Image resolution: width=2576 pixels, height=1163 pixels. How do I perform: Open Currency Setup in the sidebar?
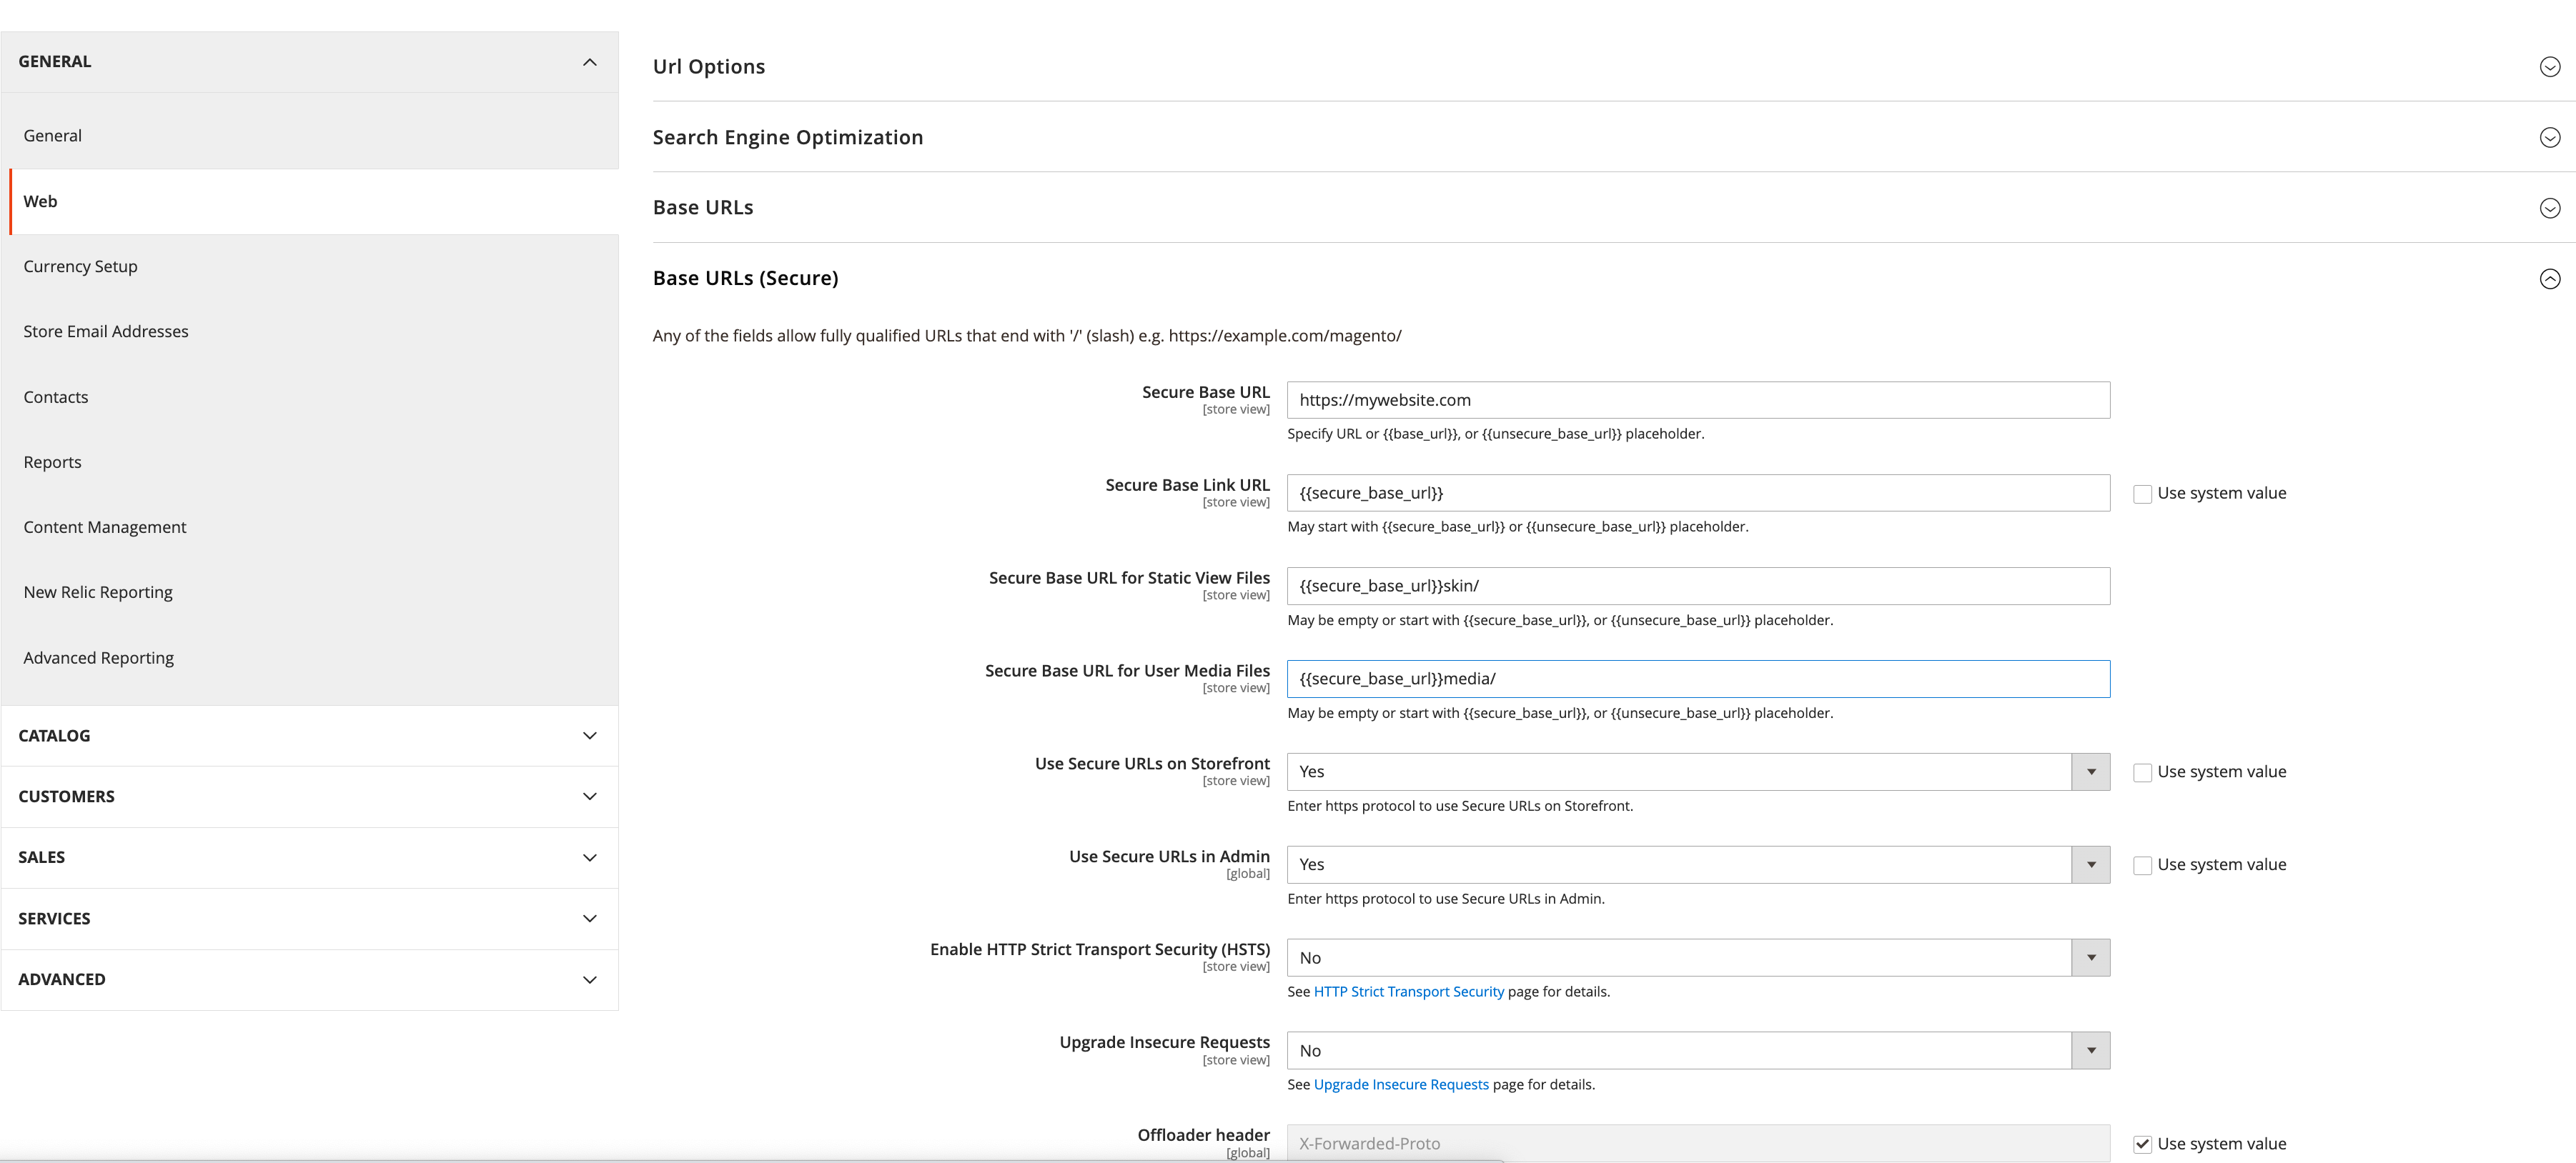[x=81, y=266]
